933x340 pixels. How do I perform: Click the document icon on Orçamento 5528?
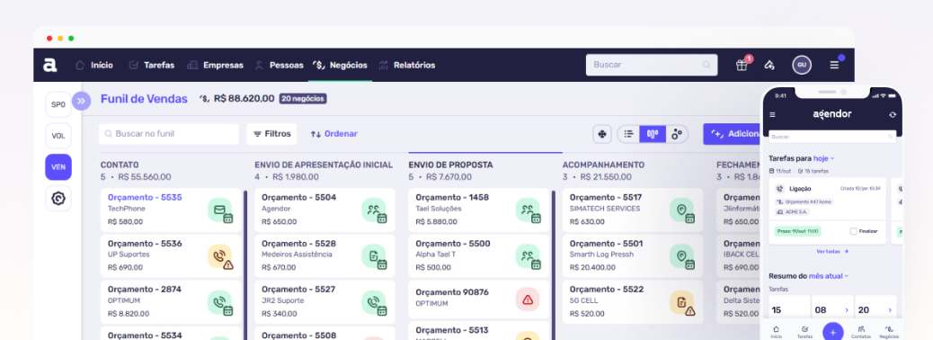click(x=374, y=256)
